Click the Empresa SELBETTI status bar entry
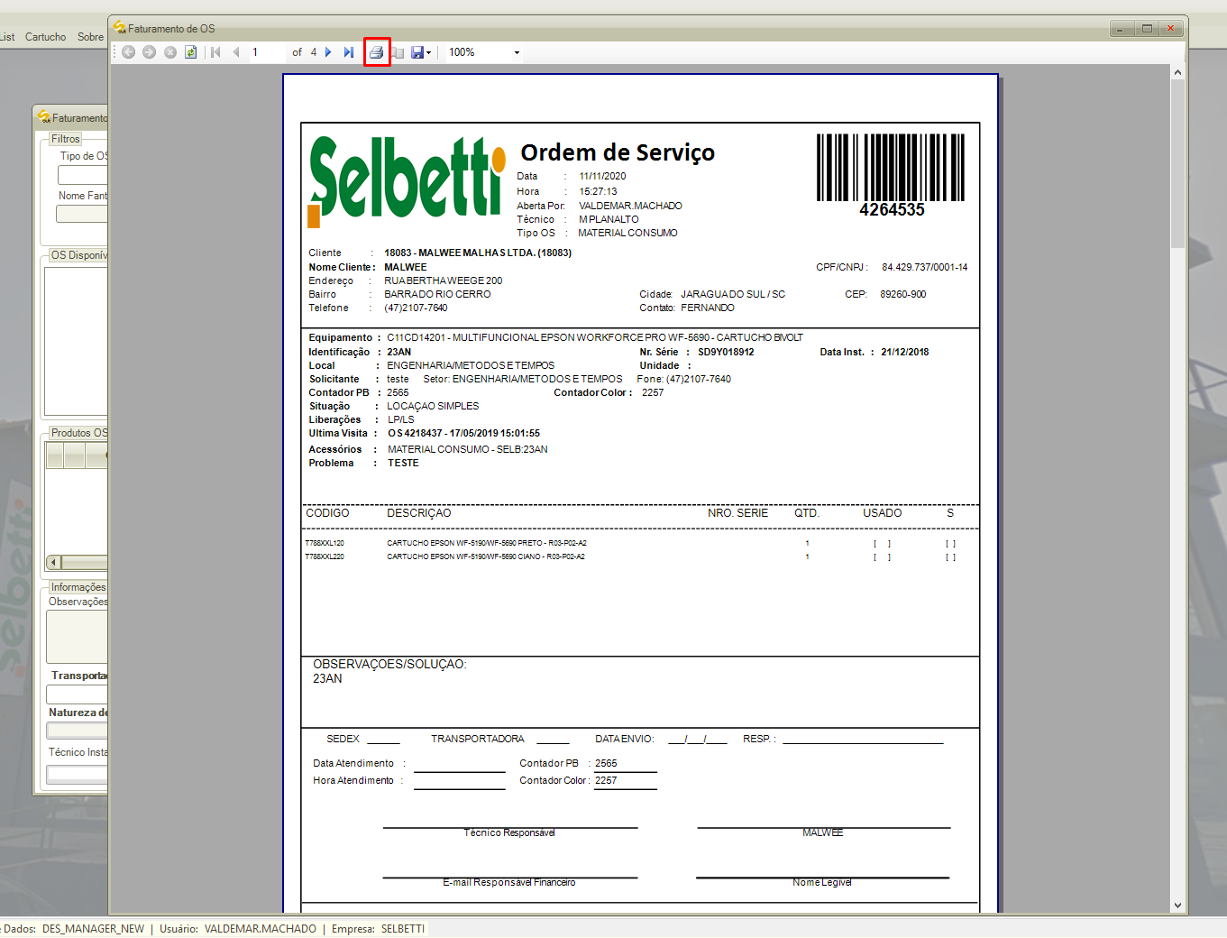The height and width of the screenshot is (938, 1227). click(x=378, y=929)
